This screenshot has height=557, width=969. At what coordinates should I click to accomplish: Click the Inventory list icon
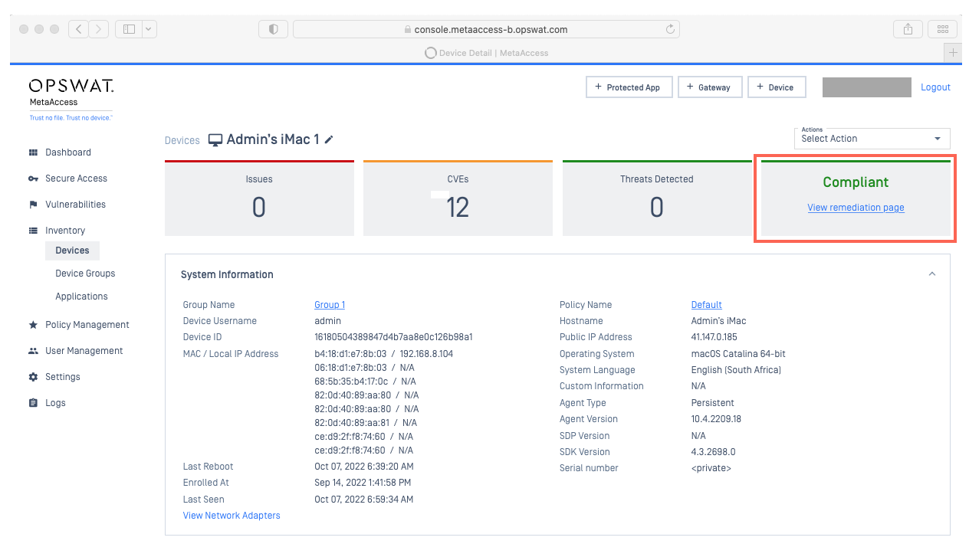coord(33,231)
